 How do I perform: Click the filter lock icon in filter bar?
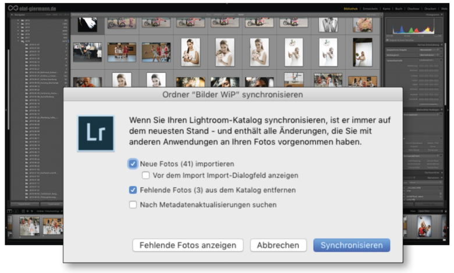coord(381,15)
